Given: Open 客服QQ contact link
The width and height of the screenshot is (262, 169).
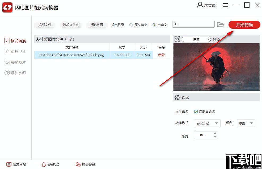Looking at the screenshot, I should tap(50, 164).
